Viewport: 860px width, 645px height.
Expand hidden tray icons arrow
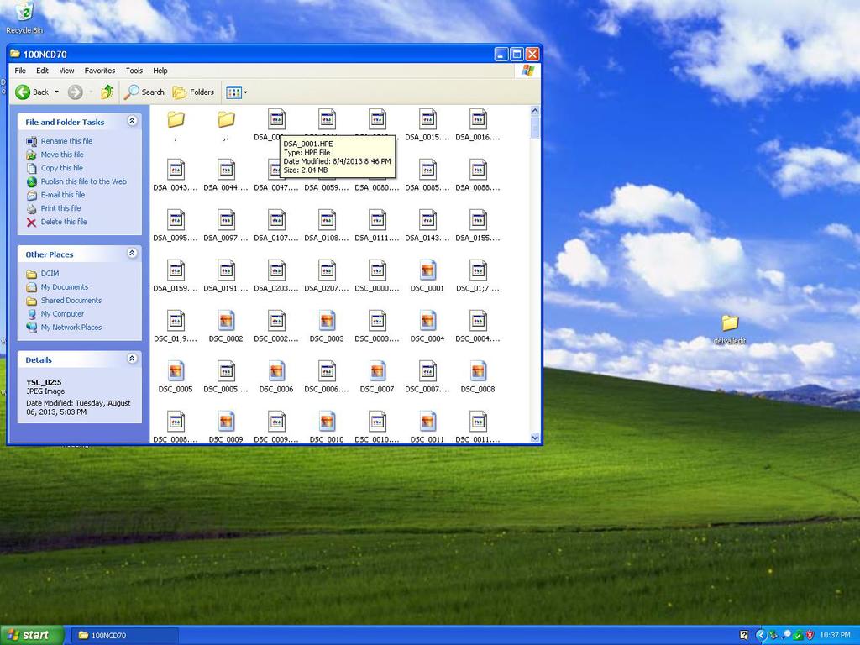(x=761, y=635)
